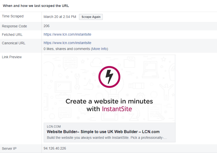217x153 pixels.
Task: Click the Server IP row label
Action: (9, 149)
